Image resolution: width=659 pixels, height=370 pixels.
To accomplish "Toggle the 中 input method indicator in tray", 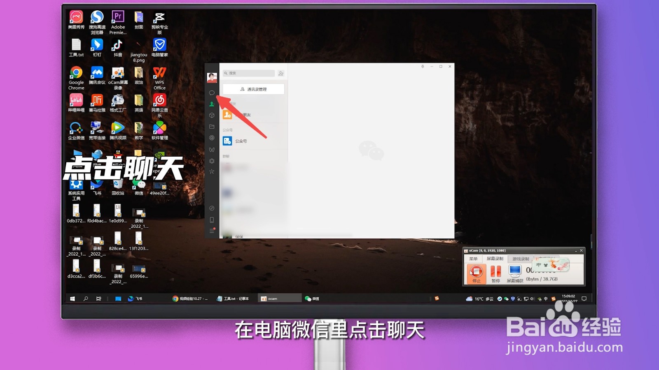I will pyautogui.click(x=546, y=298).
